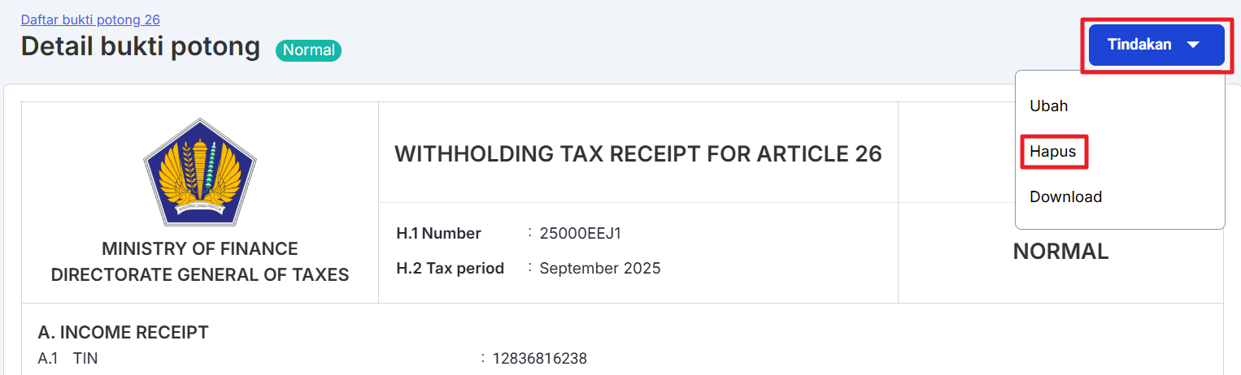Click the blue Tindakan button

pyautogui.click(x=1139, y=45)
